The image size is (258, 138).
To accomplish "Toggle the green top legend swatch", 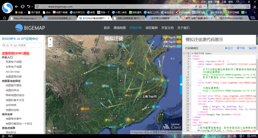I will (179, 37).
